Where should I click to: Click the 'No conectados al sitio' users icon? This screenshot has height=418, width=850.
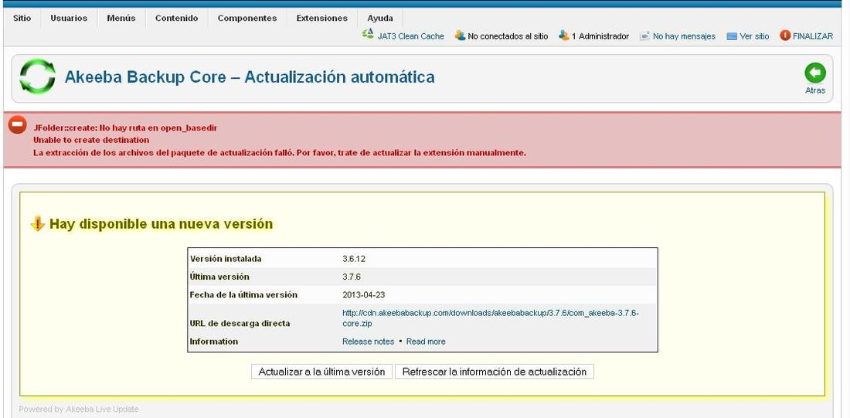coord(461,36)
